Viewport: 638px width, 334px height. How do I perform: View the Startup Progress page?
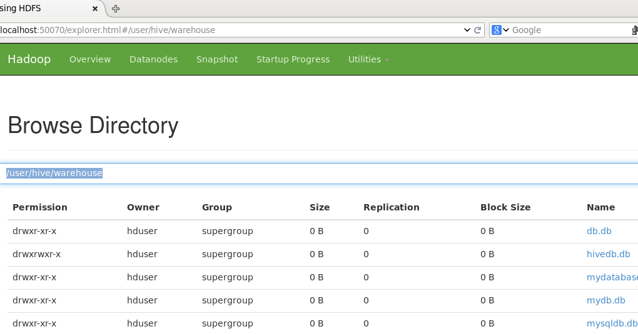coord(293,59)
